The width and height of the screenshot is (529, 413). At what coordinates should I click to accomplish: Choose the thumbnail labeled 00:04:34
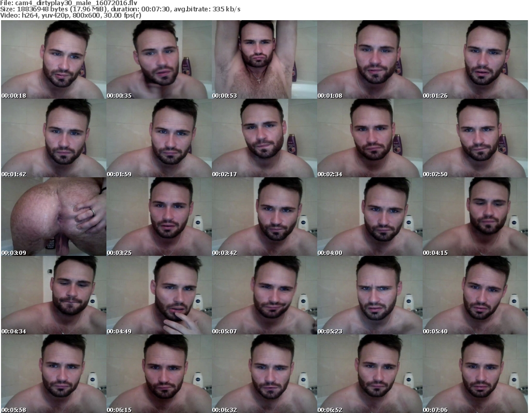tap(54, 295)
